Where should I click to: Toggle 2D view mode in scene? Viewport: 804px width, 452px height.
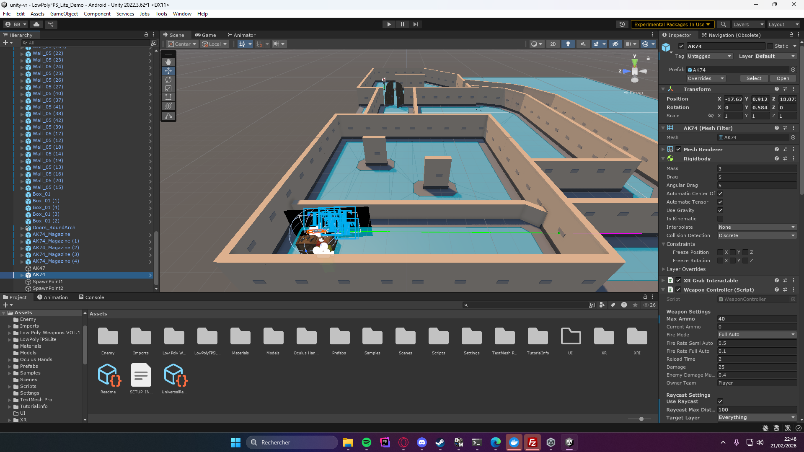coord(553,44)
